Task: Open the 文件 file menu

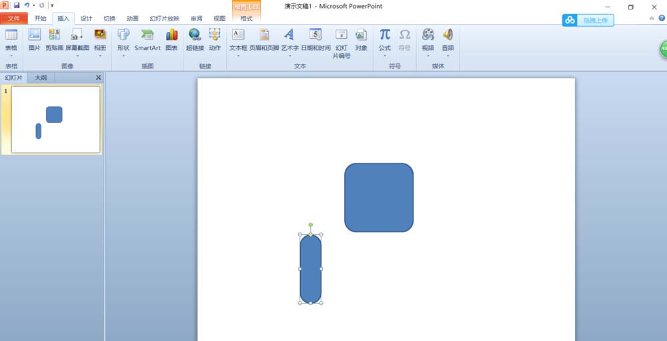Action: pos(14,19)
